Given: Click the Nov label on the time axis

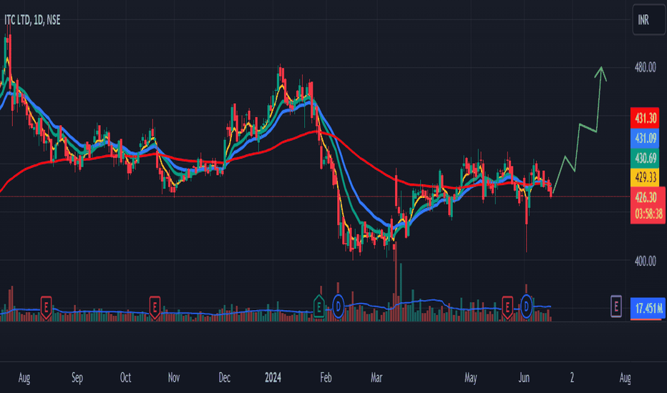Looking at the screenshot, I should point(174,378).
